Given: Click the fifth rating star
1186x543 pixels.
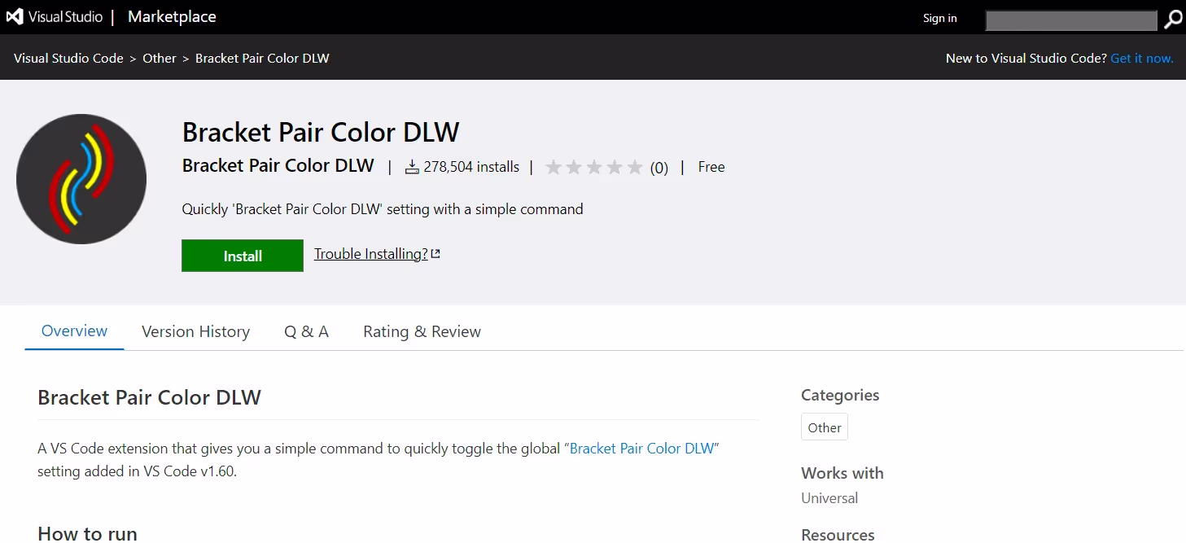Looking at the screenshot, I should [x=635, y=168].
